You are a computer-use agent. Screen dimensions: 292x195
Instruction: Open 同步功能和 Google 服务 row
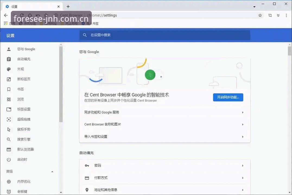pos(165,112)
